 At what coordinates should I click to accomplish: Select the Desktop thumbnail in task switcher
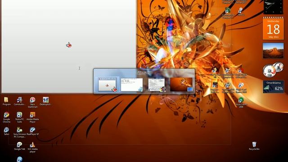click(181, 85)
